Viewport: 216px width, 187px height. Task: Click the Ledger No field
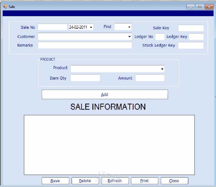pyautogui.click(x=160, y=36)
